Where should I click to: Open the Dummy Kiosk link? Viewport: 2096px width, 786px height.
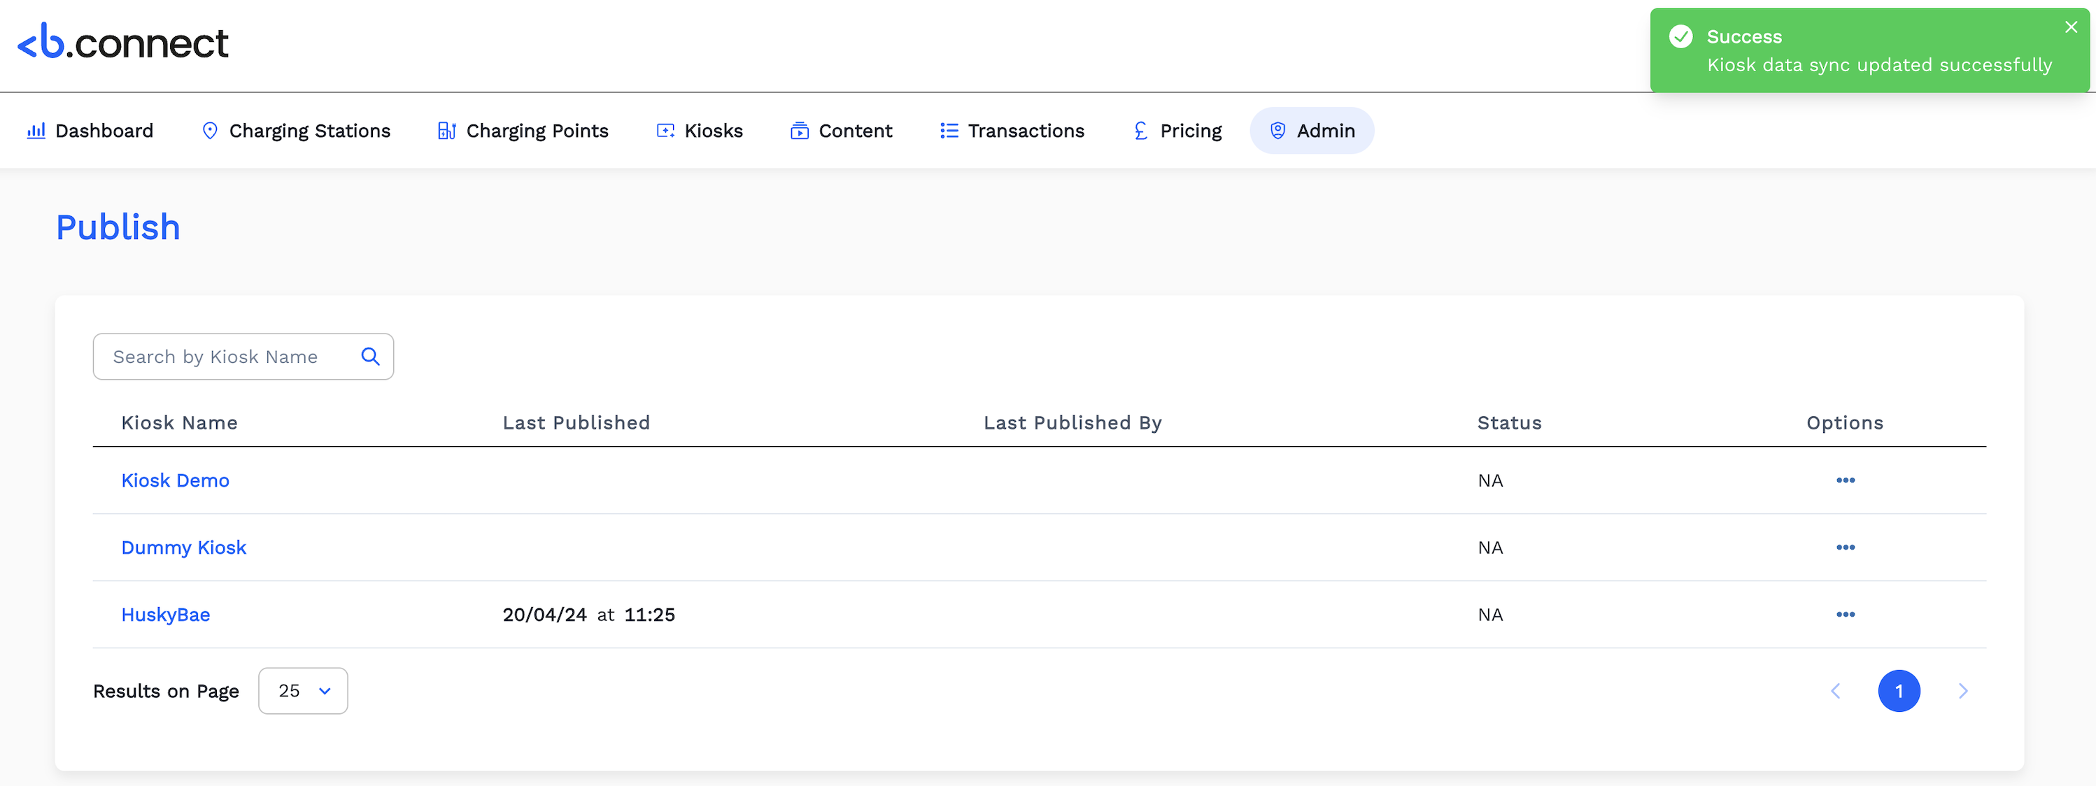click(x=183, y=548)
